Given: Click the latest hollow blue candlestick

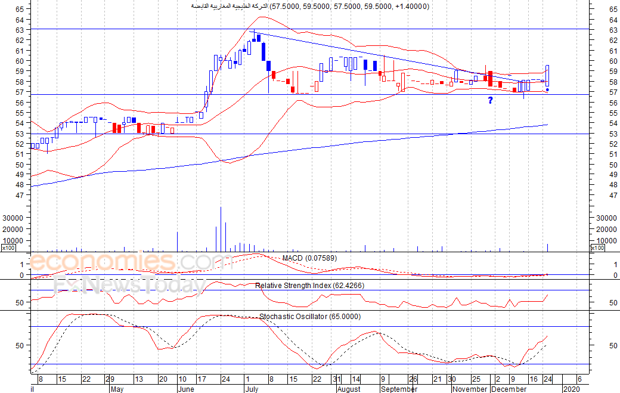Looking at the screenshot, I should (x=547, y=76).
